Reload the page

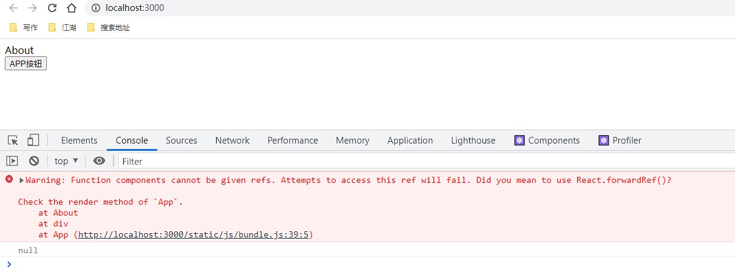pos(52,8)
